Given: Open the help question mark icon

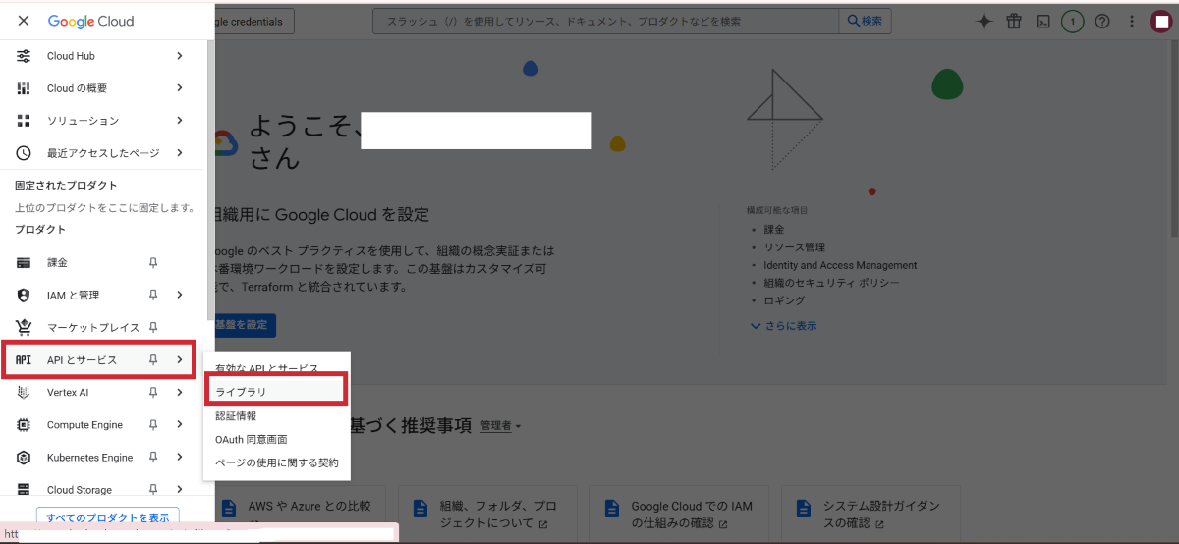Looking at the screenshot, I should tap(1102, 22).
